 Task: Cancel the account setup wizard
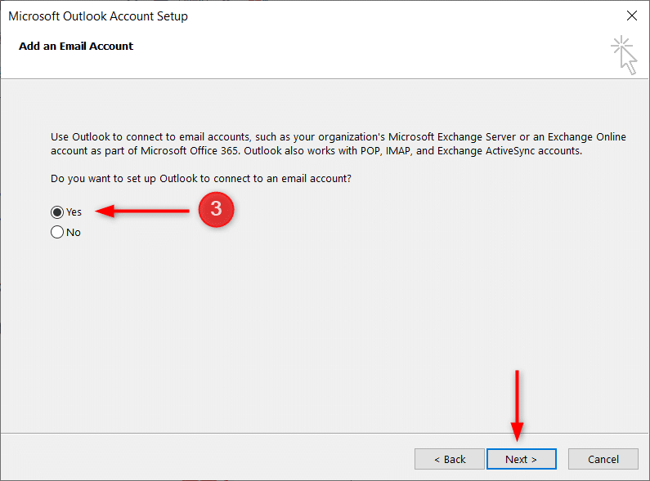click(603, 459)
